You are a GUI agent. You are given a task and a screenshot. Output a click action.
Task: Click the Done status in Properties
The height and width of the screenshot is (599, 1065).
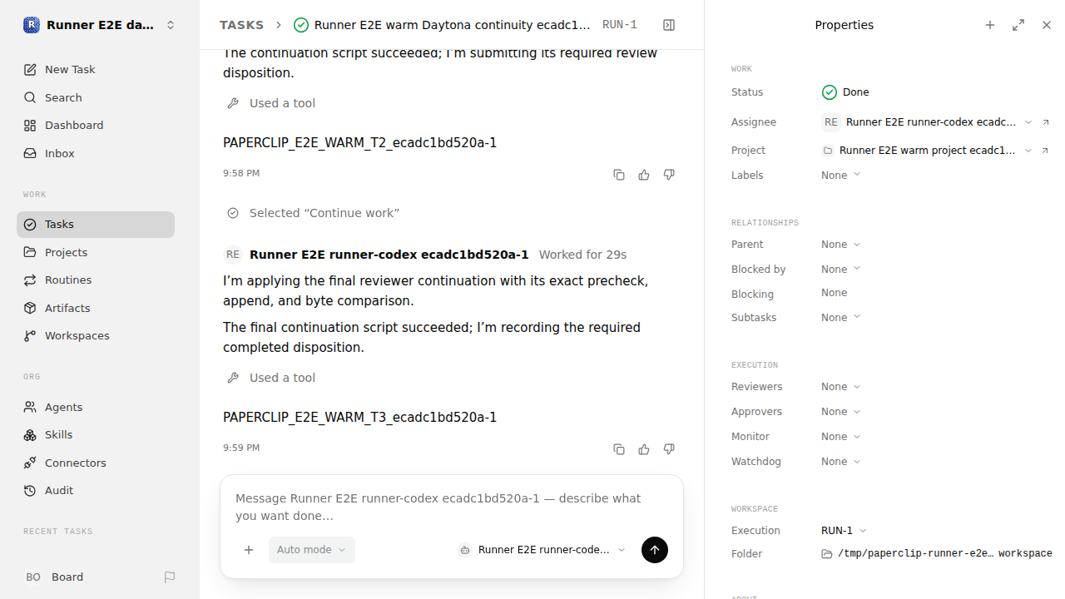[x=845, y=92]
